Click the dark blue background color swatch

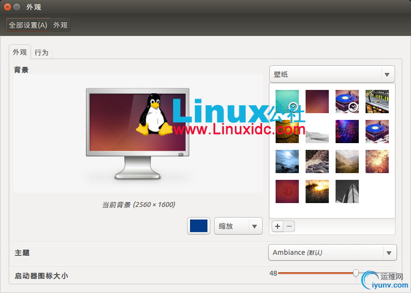point(199,226)
